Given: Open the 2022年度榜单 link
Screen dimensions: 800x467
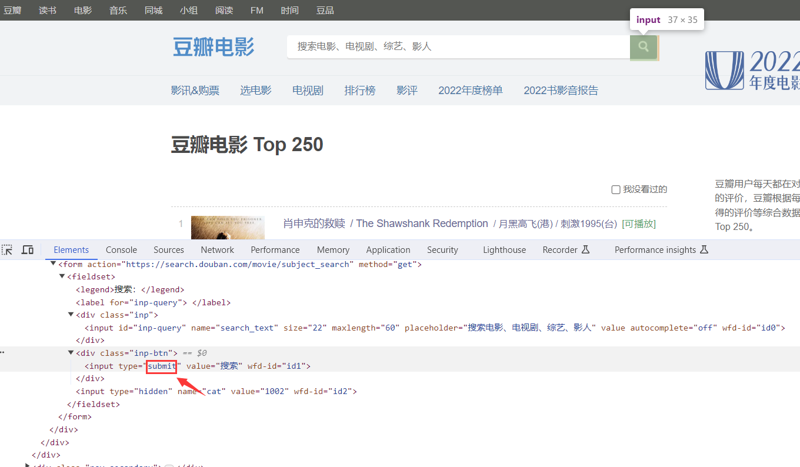Looking at the screenshot, I should (471, 91).
